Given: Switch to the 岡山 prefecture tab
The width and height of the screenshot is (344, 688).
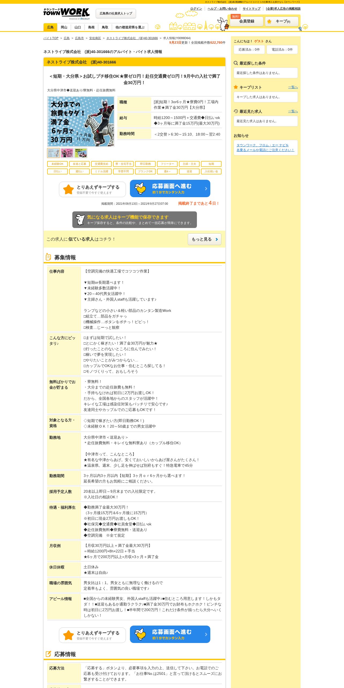Looking at the screenshot, I should pyautogui.click(x=64, y=27).
